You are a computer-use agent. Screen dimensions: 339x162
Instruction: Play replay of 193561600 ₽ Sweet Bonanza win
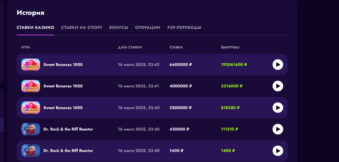point(278,64)
